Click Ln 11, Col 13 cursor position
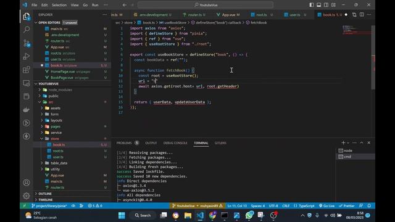Screen dimensions: 395x222 click(237, 205)
